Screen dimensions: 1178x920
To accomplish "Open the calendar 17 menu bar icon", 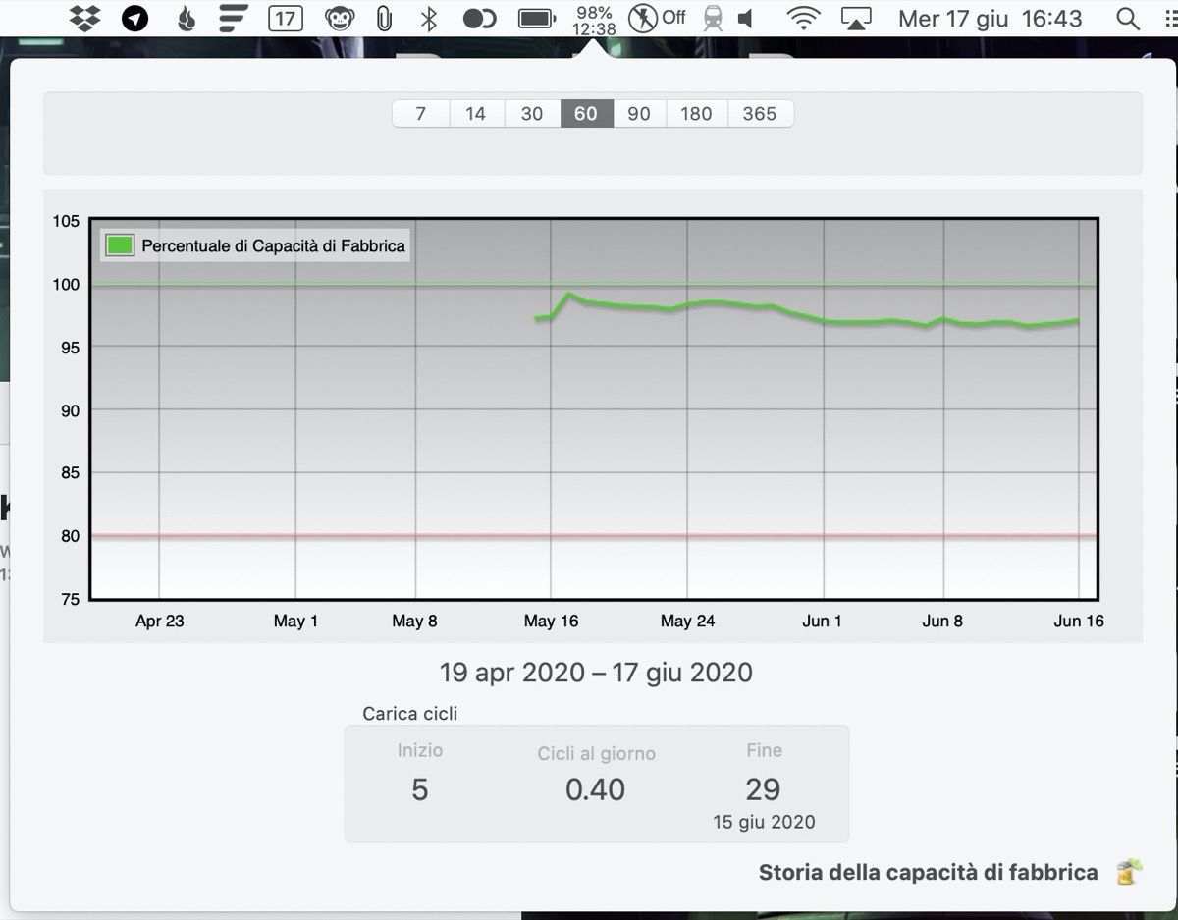I will point(285,18).
